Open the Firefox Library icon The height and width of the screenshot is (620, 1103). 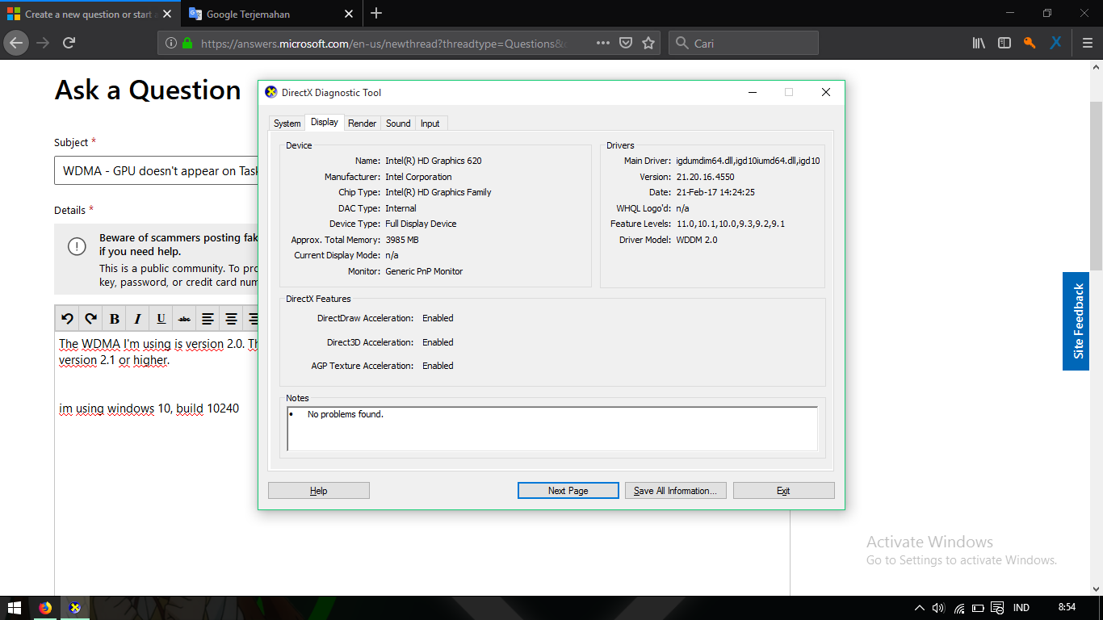tap(979, 43)
